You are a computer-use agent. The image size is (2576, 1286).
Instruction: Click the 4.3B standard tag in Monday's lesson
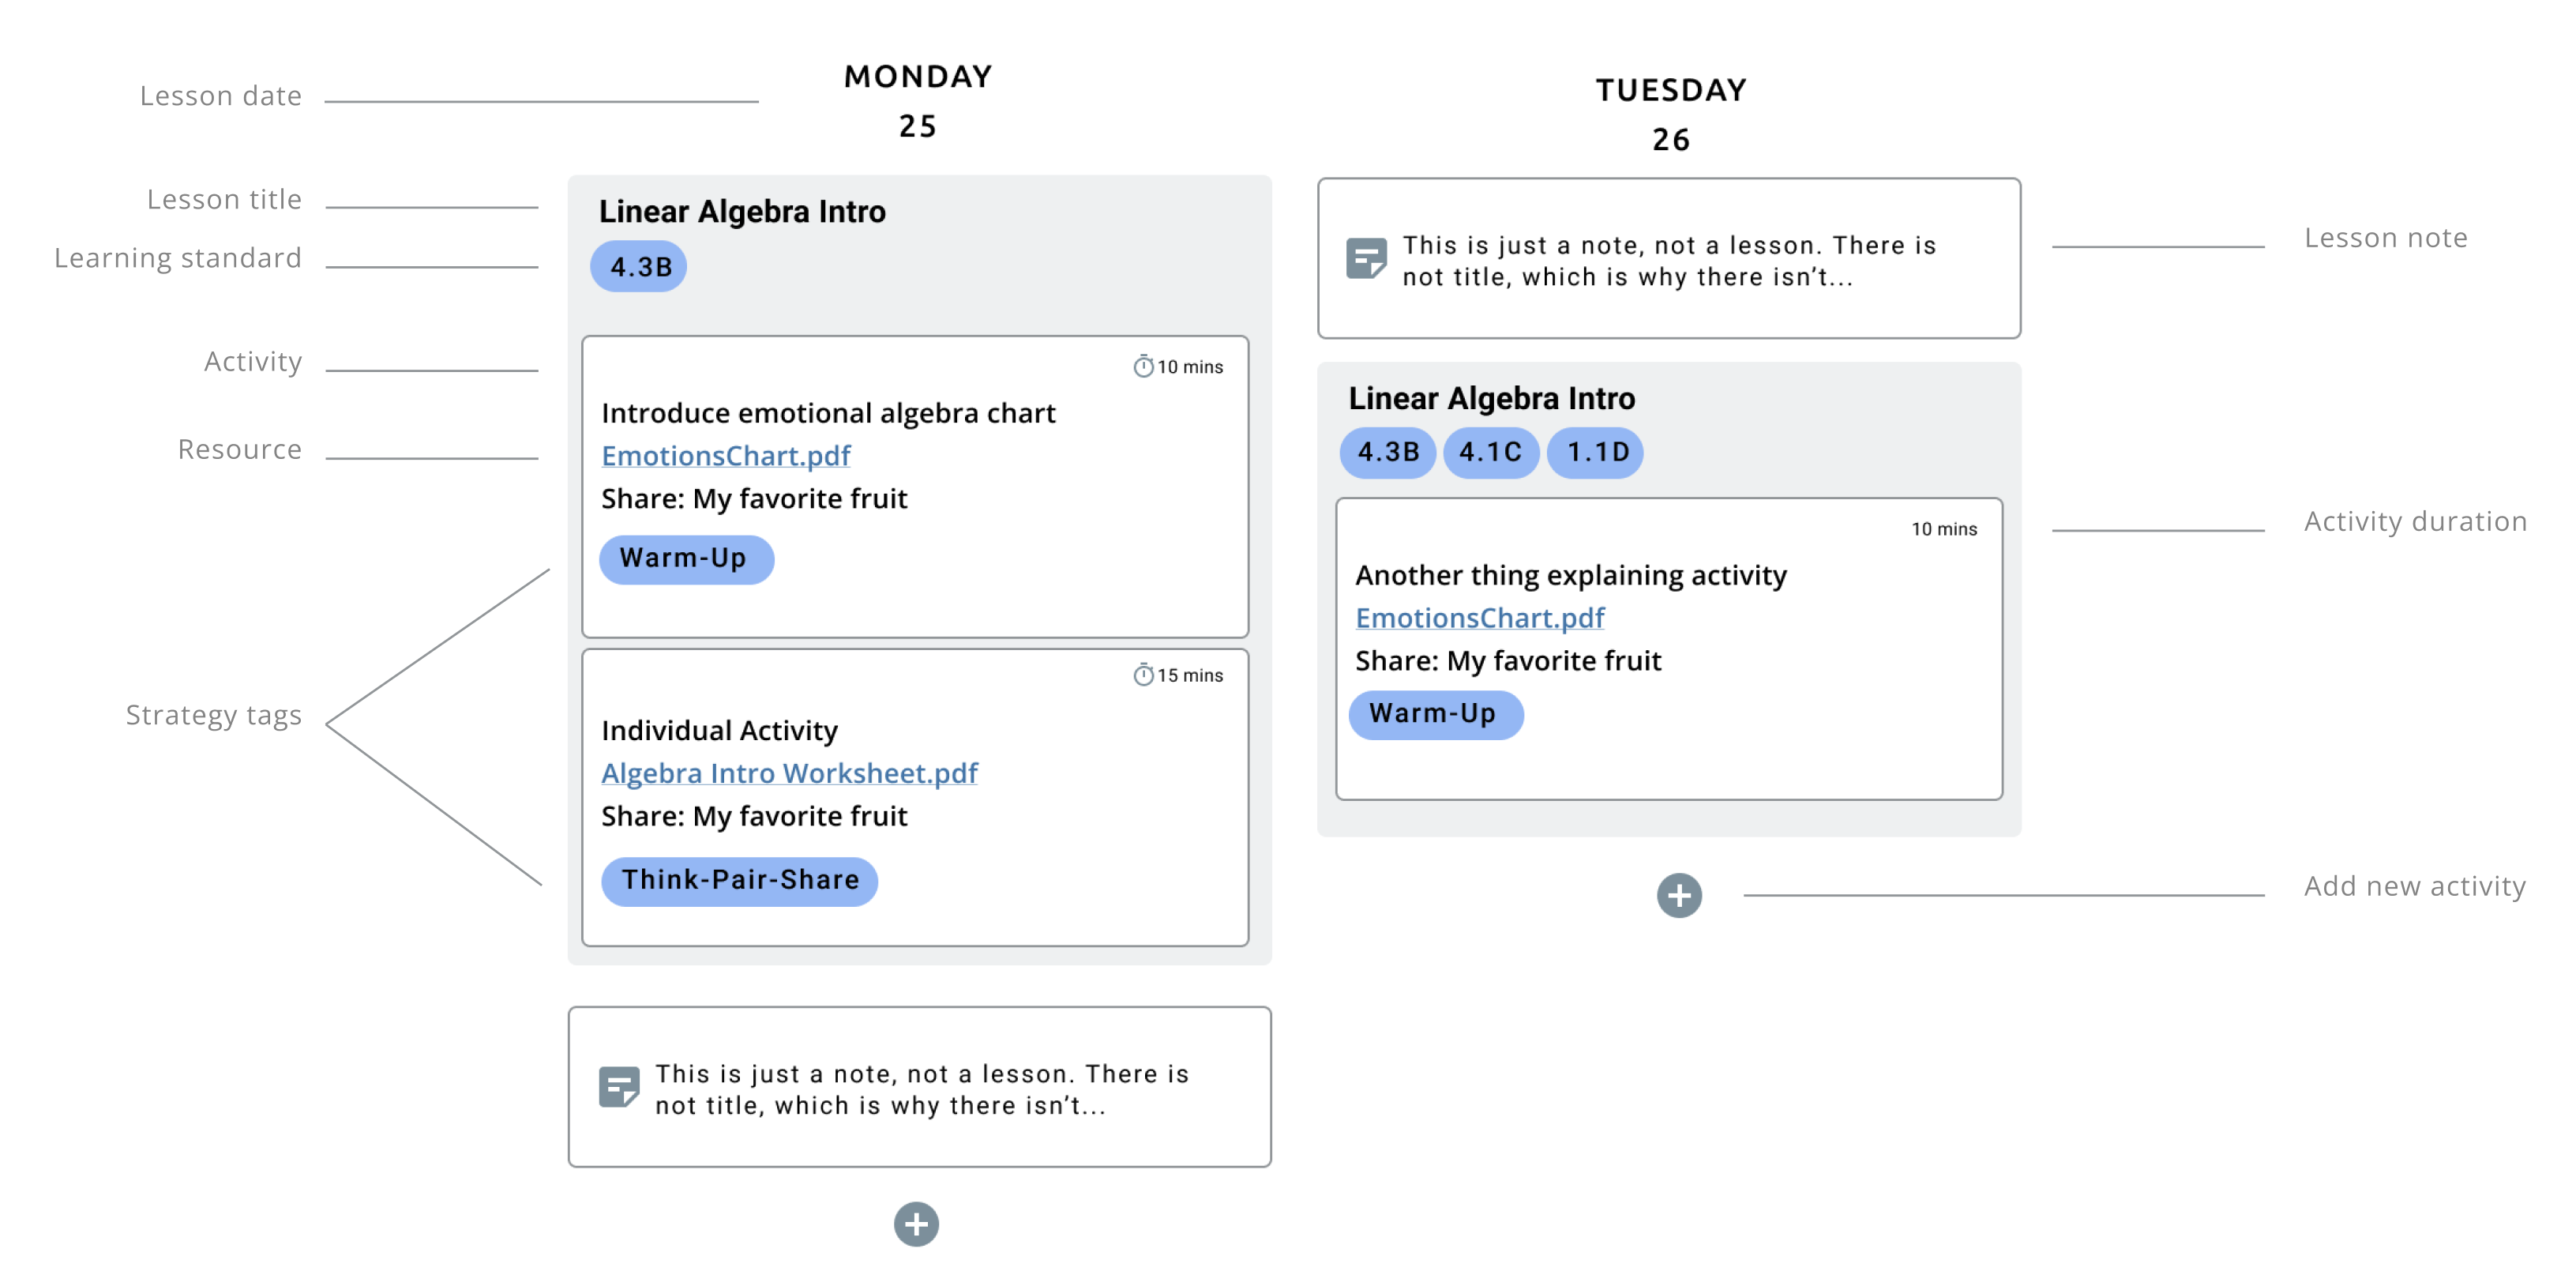(638, 267)
